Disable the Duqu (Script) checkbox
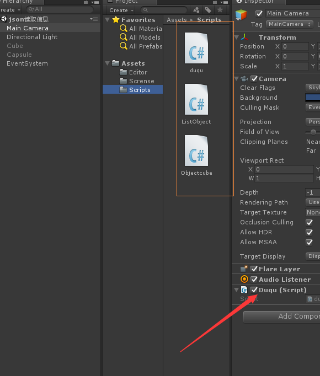Image resolution: width=320 pixels, height=376 pixels. (x=254, y=290)
